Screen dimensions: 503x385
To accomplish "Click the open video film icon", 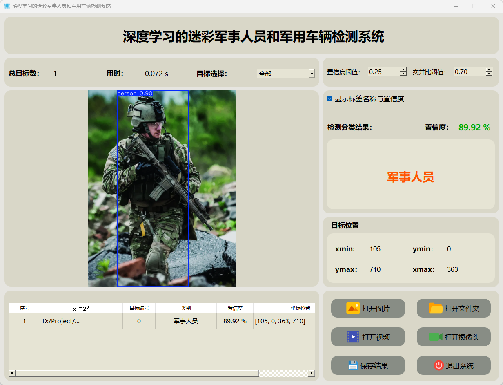I will coord(353,337).
